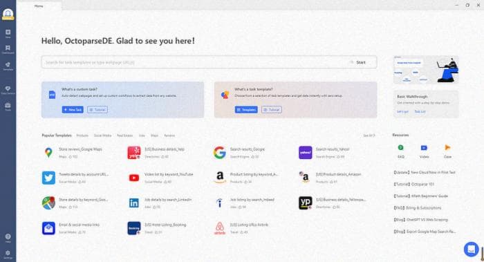Click the Google search results icon
Image resolution: width=484 pixels, height=262 pixels.
pos(219,153)
